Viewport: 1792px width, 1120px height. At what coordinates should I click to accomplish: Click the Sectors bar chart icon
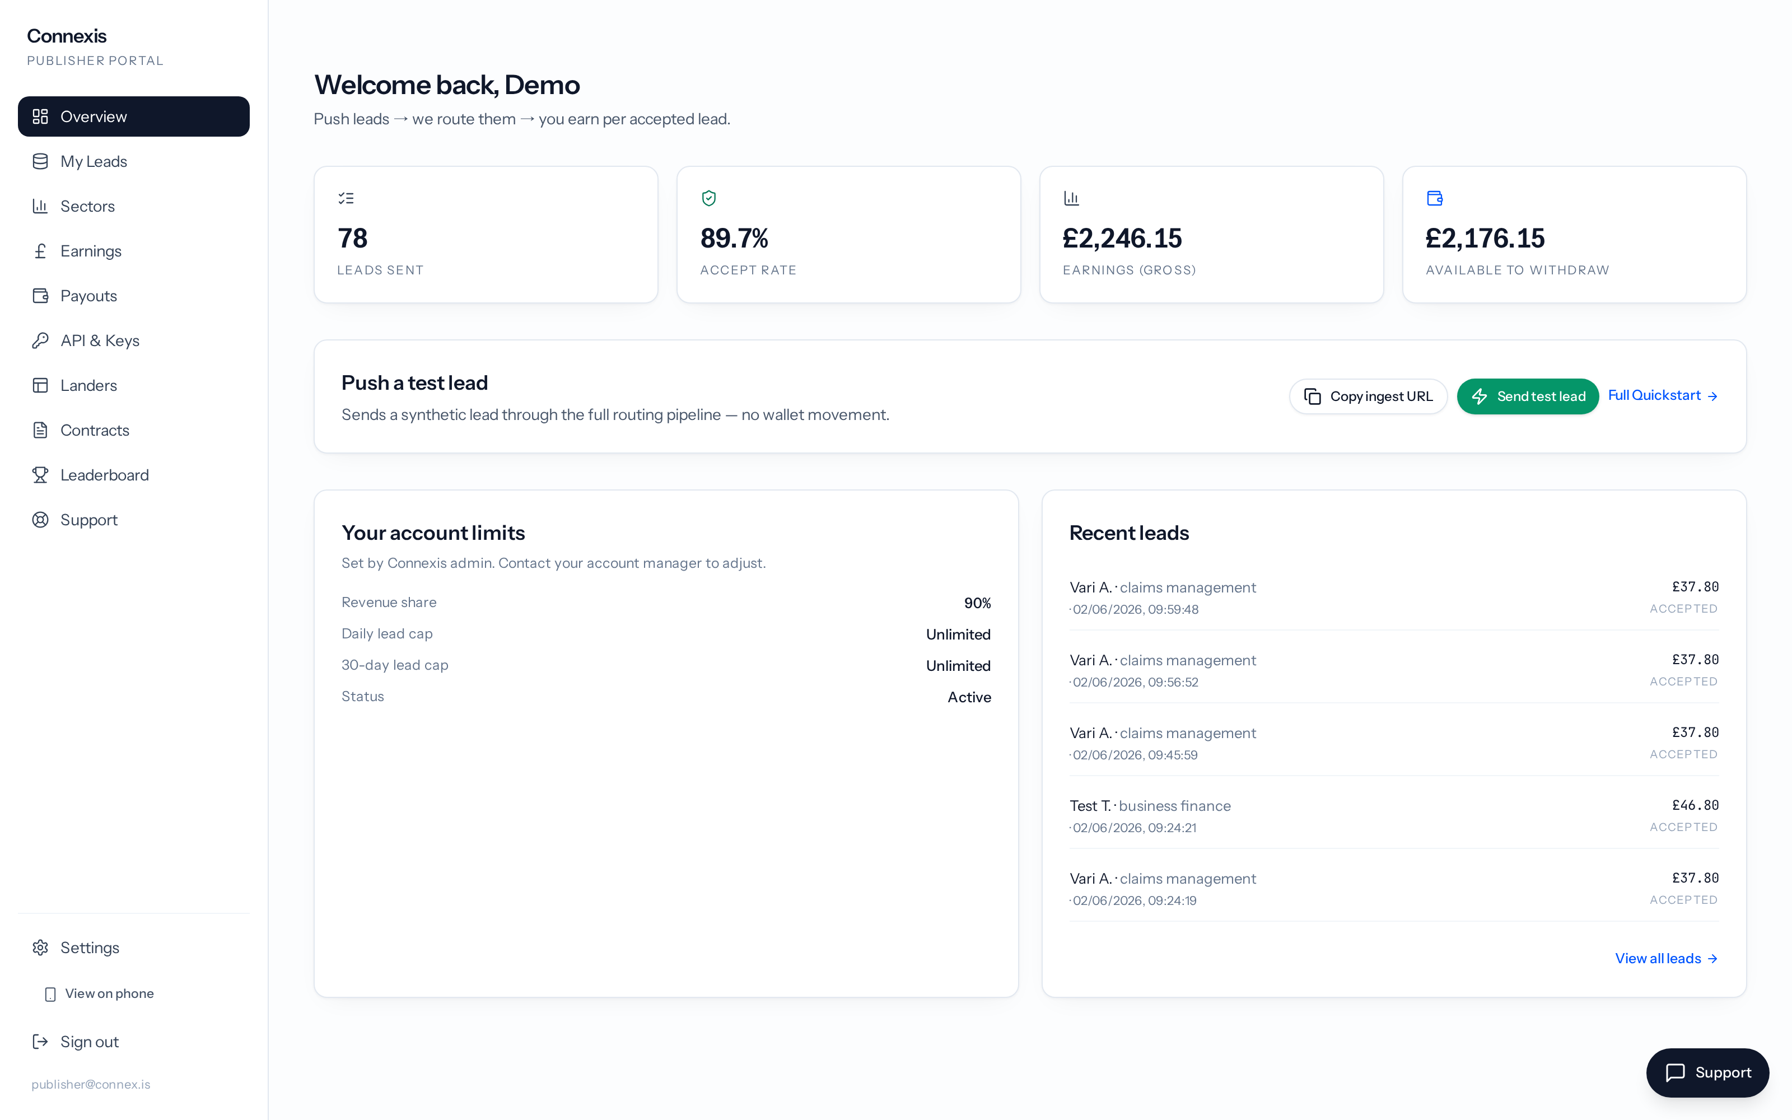coord(40,206)
